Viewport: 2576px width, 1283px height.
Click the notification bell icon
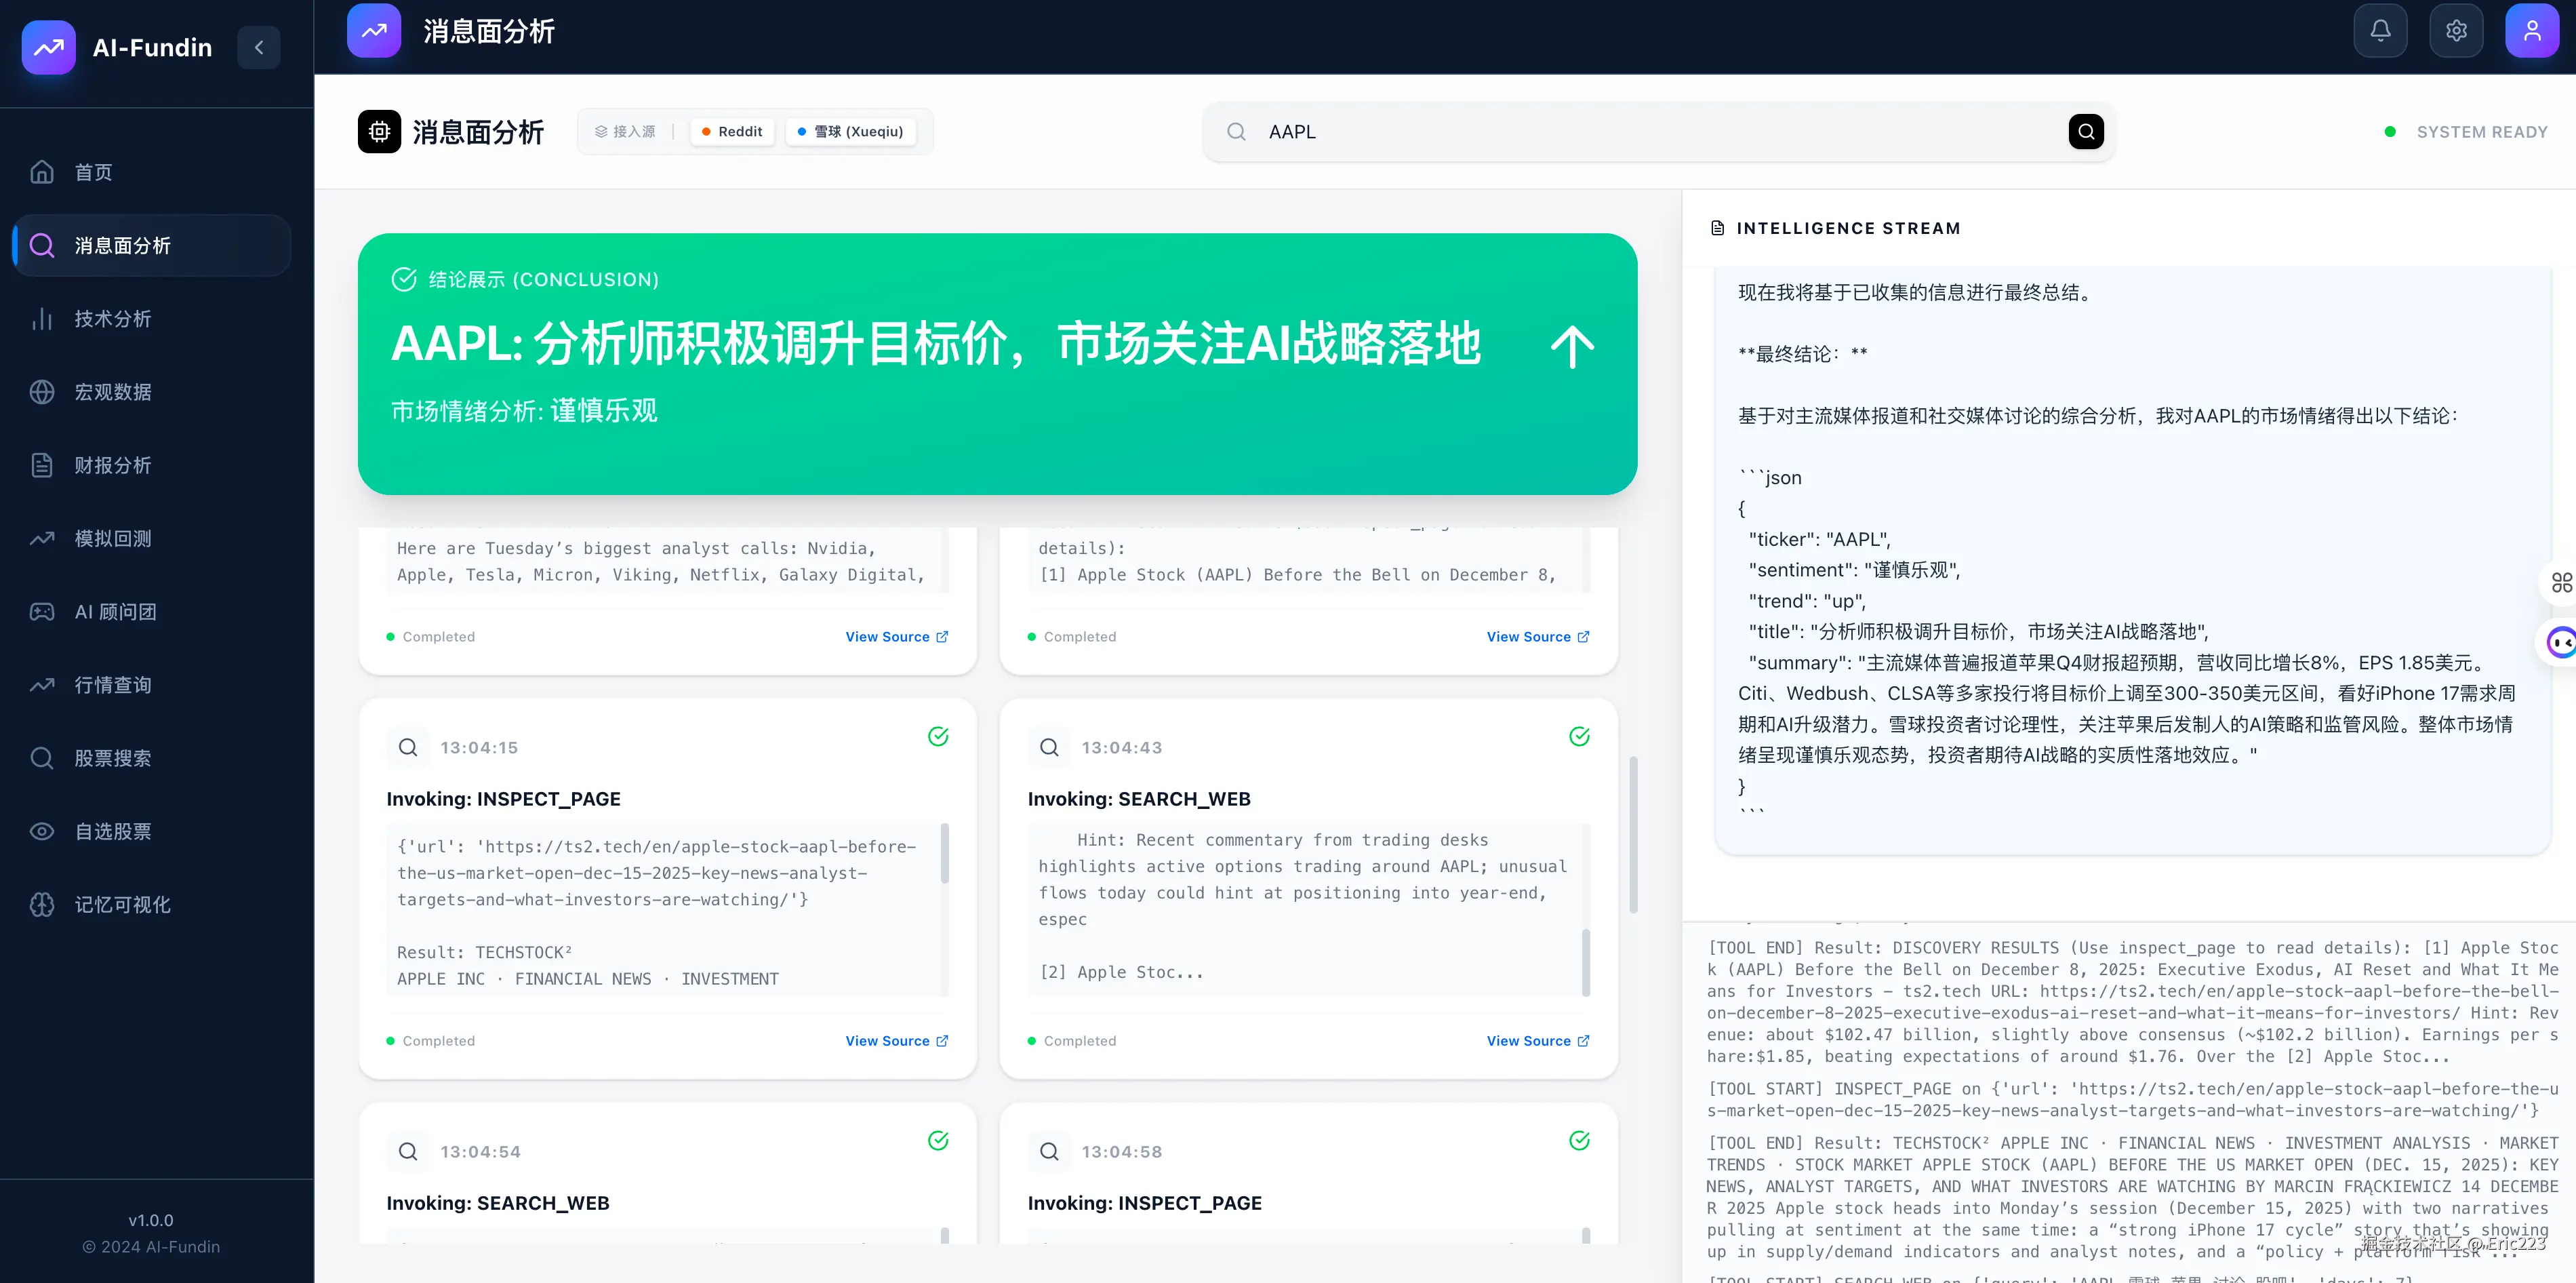pos(2380,31)
